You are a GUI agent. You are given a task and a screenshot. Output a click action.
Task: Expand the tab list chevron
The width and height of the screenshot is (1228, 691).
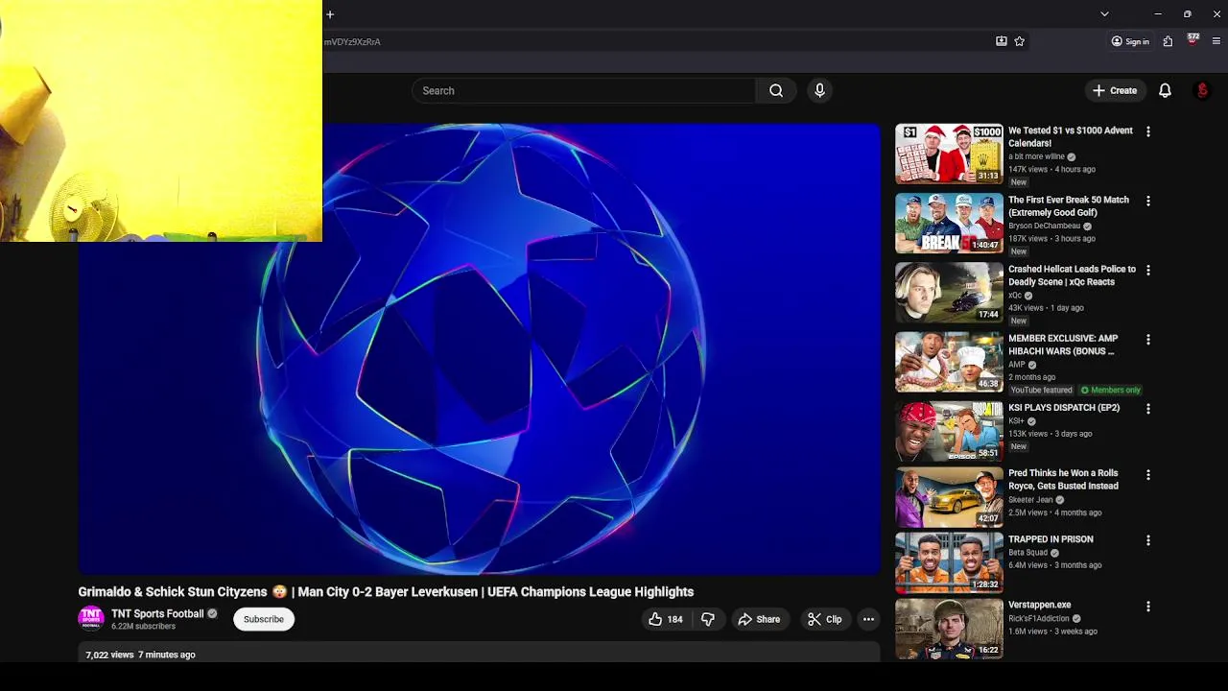[x=1104, y=14]
